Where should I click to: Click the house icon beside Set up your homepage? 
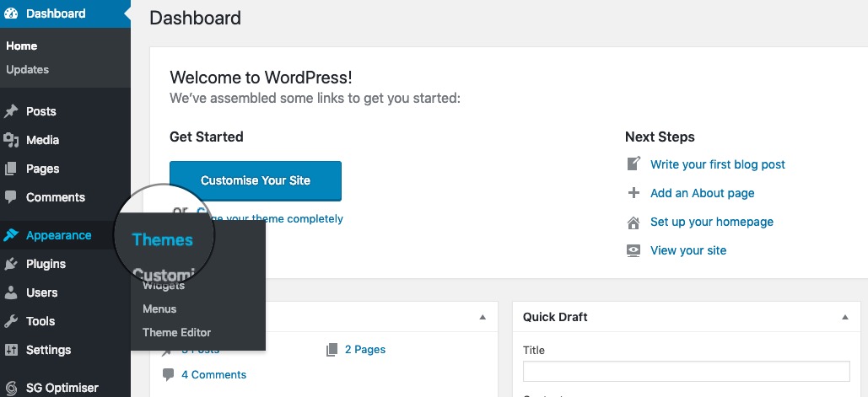[x=633, y=223]
